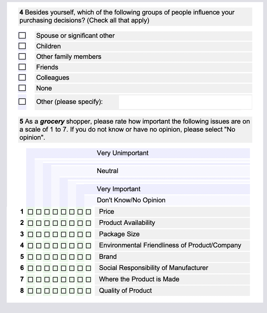This screenshot has width=267, height=313.
Task: Rate Product Availability as Neutral
Action: [x=55, y=223]
